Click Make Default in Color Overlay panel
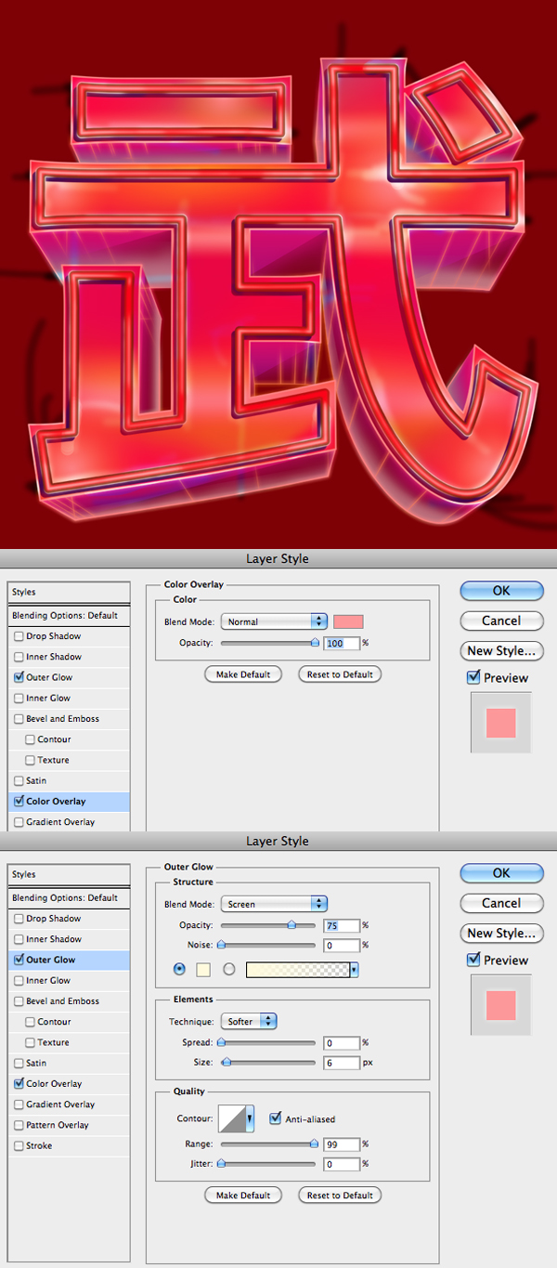 [243, 674]
